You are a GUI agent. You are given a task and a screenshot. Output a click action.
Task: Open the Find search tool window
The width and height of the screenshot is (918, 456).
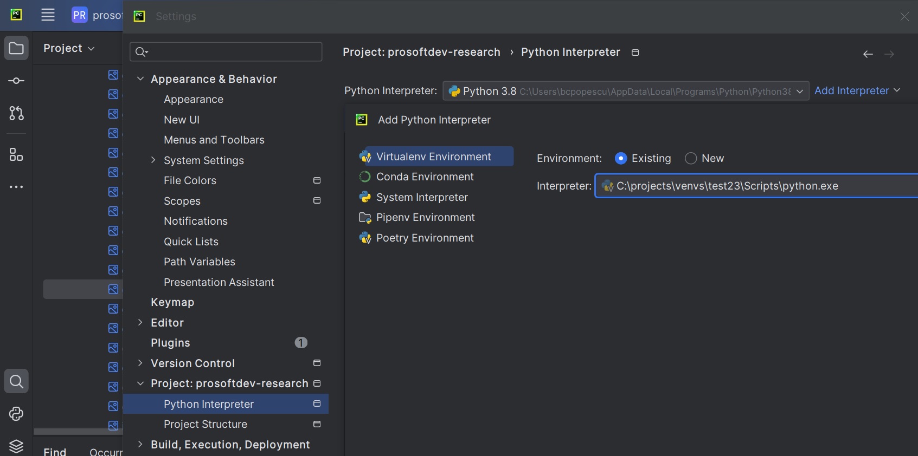click(16, 381)
